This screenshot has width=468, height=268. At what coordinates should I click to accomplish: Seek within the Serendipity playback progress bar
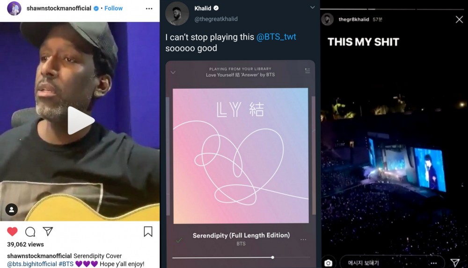pyautogui.click(x=241, y=257)
